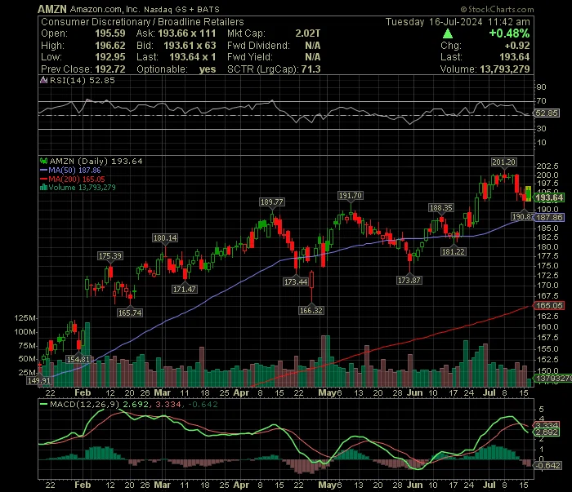Click the 187.86 MA(50) axis tag
The height and width of the screenshot is (492, 572).
pos(549,217)
